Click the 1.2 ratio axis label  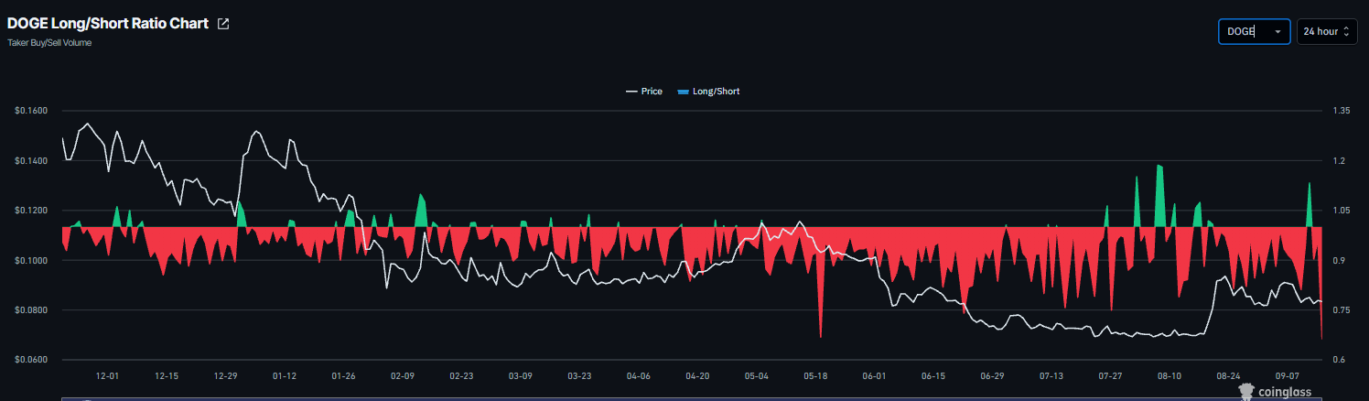pos(1339,161)
